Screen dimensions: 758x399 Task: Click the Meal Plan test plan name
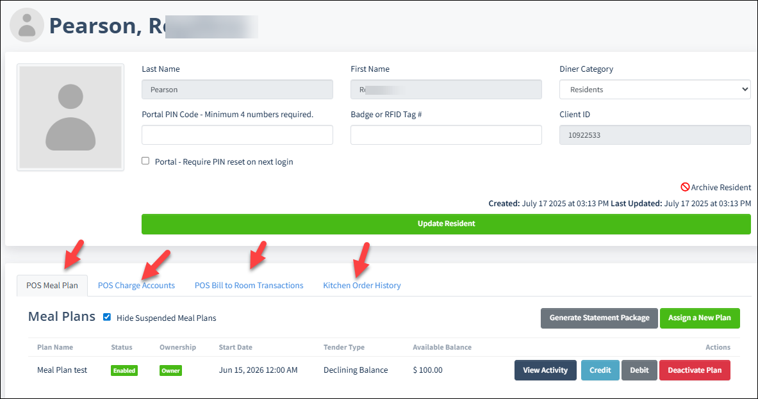tap(62, 370)
